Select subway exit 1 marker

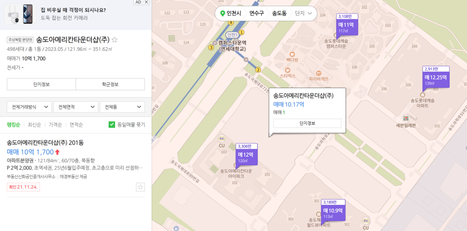(x=242, y=32)
